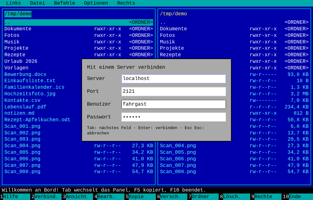
Task: Open the Links menu
Action: [x=13, y=3]
